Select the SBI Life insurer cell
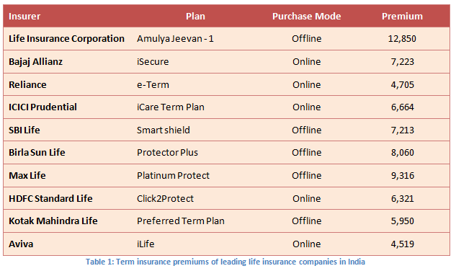Screen dimensions: 456x271 point(24,130)
